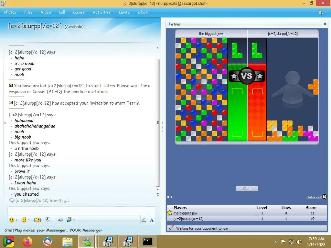Click the StuffPlug banner text
Screen dimensions: 331x248
coord(53,230)
